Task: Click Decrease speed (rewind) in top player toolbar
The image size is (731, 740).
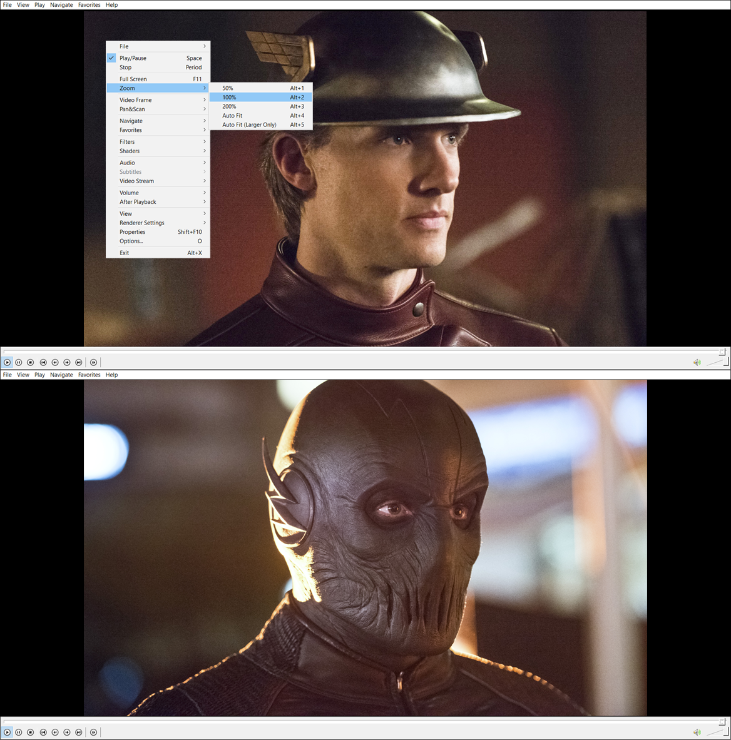Action: [x=55, y=362]
